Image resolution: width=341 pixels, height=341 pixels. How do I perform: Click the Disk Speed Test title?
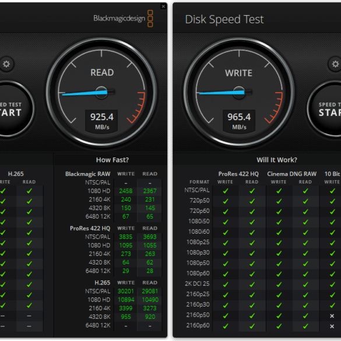(x=224, y=19)
